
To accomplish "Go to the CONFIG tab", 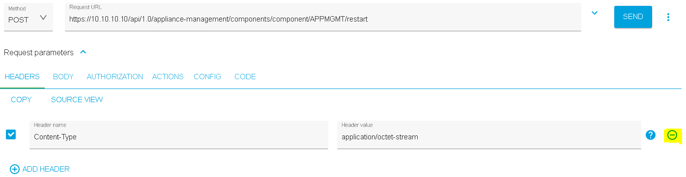I will [x=207, y=77].
